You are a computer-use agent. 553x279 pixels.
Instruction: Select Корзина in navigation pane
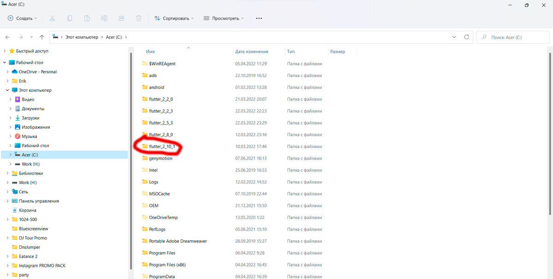tap(27, 210)
